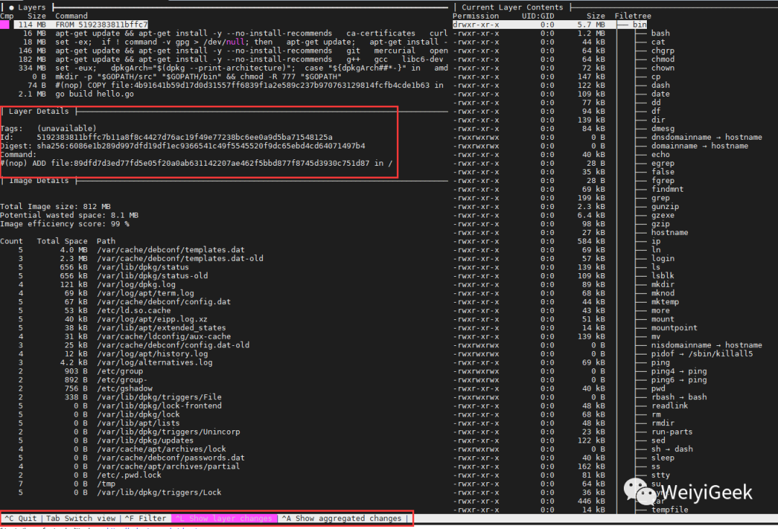Image resolution: width=778 pixels, height=529 pixels.
Task: Select chmod in the filetree
Action: point(663,59)
